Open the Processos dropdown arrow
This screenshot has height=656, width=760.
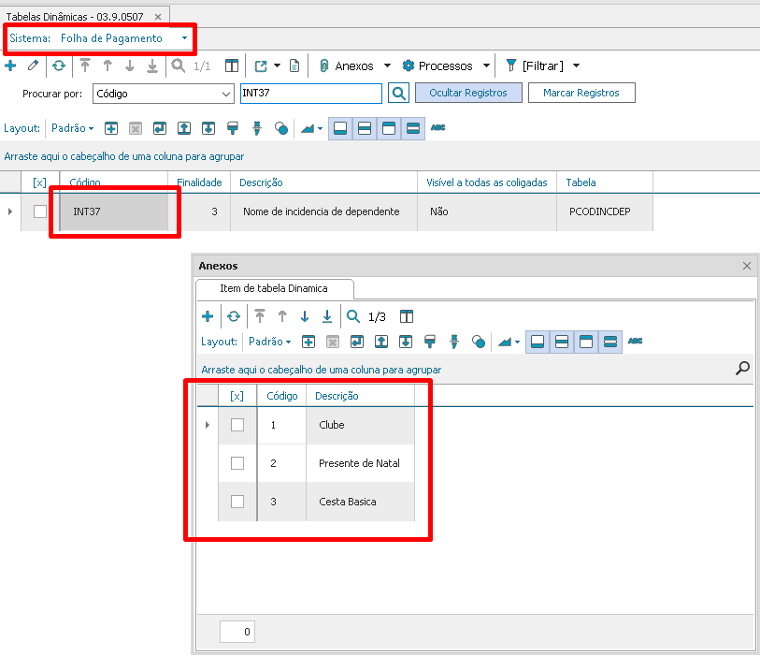pyautogui.click(x=486, y=66)
